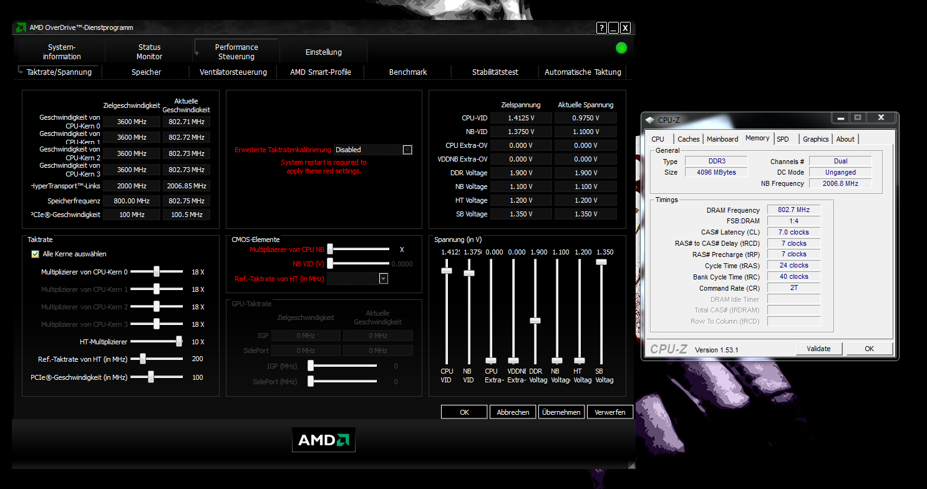The height and width of the screenshot is (489, 927).
Task: Click the HT Voltage vertical slider handle
Action: 580,361
